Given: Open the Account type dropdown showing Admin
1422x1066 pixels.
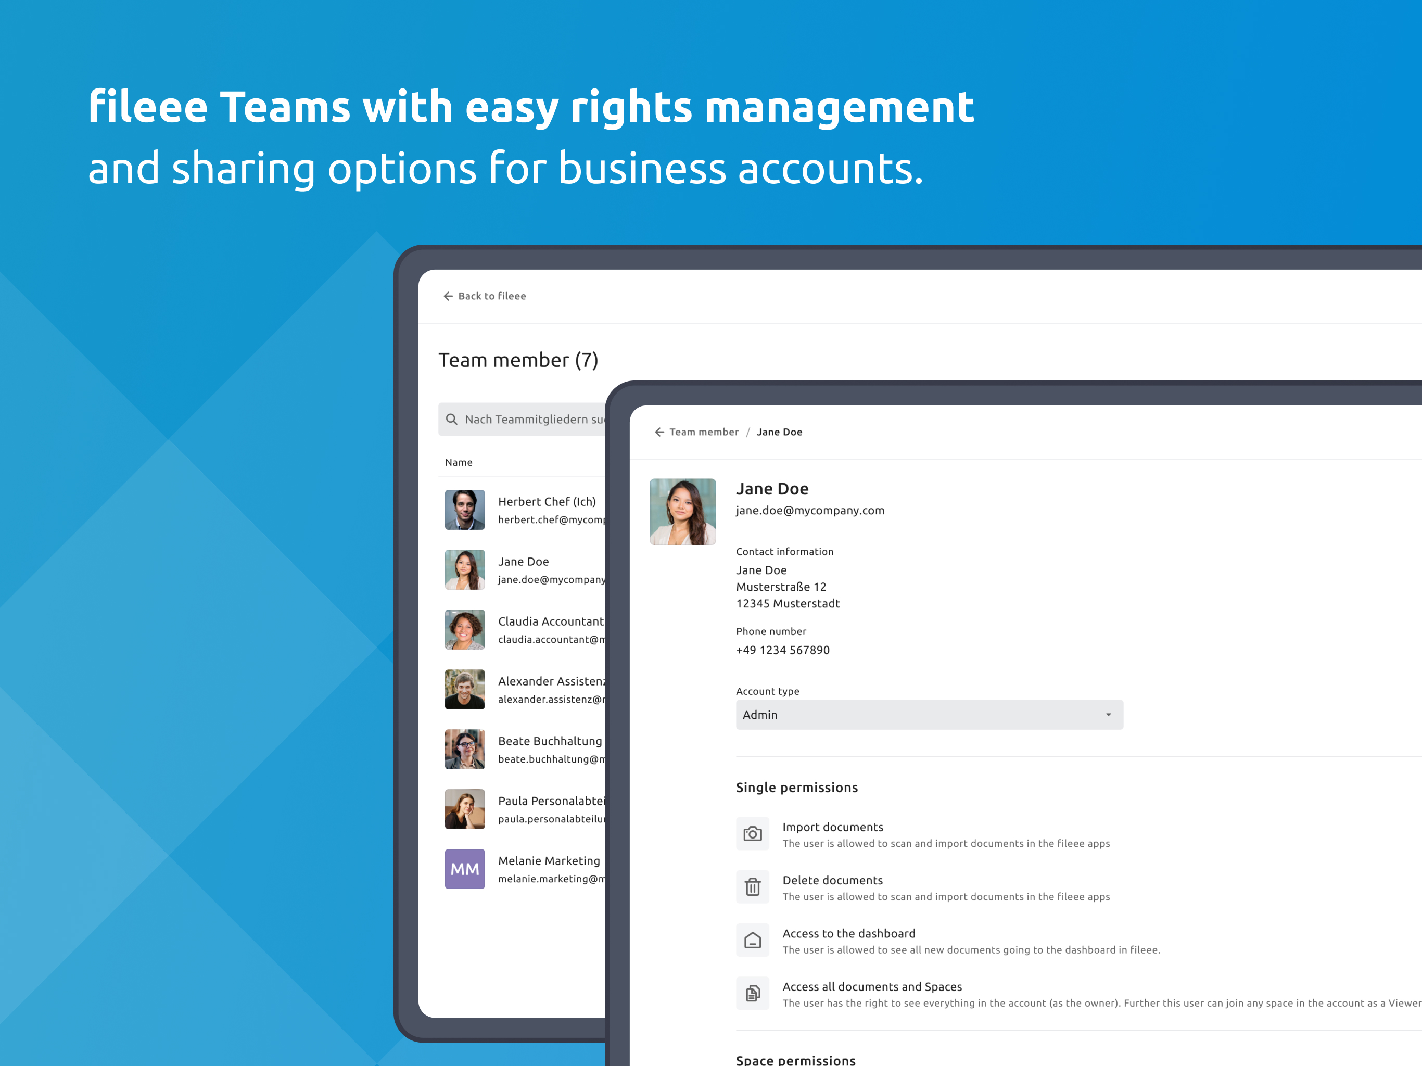Looking at the screenshot, I should pyautogui.click(x=930, y=715).
